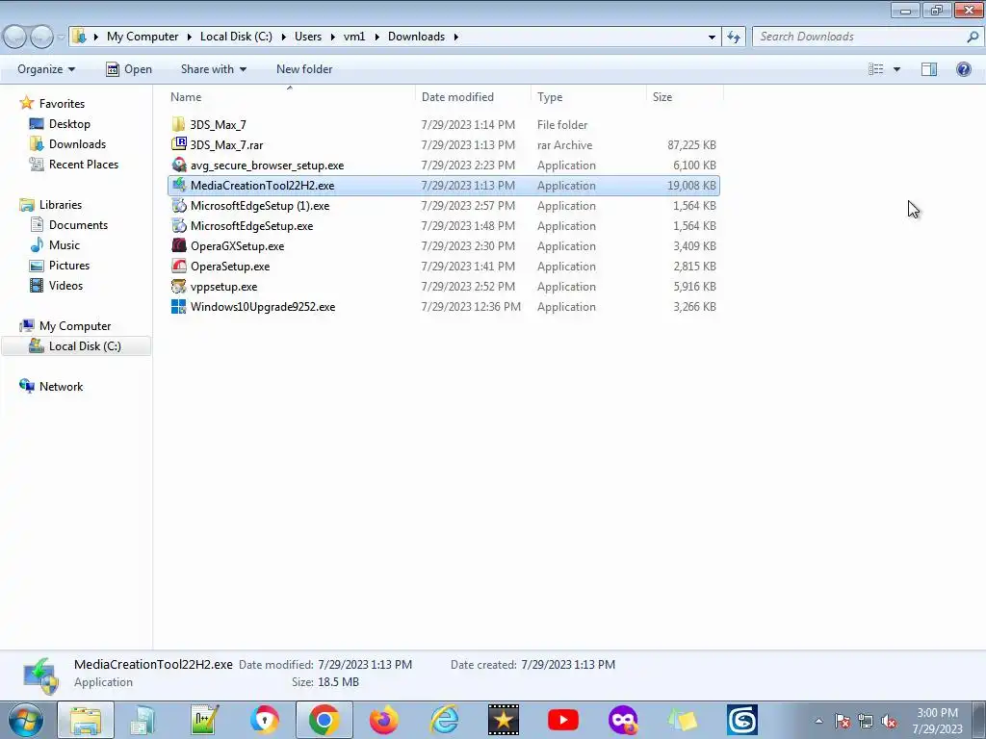Screen dimensions: 986x739
Task: Open the recent pages dropdown arrow
Action: click(x=61, y=38)
